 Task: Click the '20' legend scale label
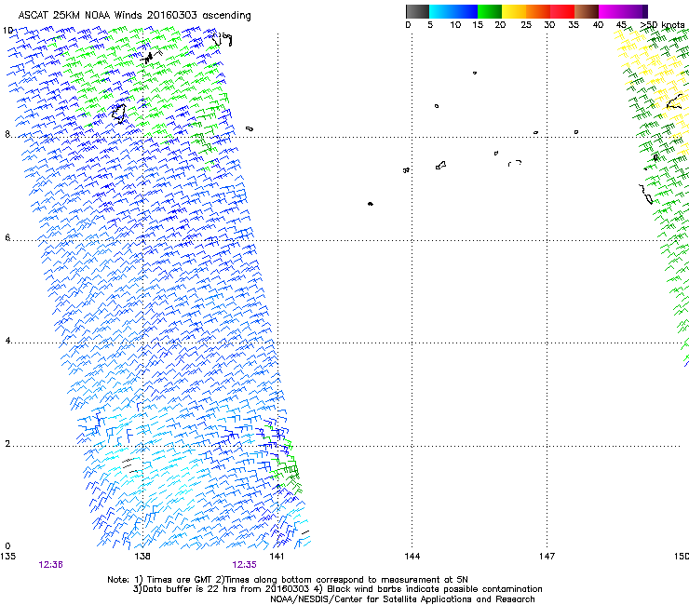pos(500,25)
